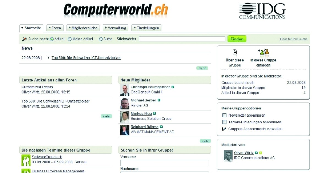Select the "Autor" search radio button
Screen dimensions: 330x173
[x=101, y=39]
